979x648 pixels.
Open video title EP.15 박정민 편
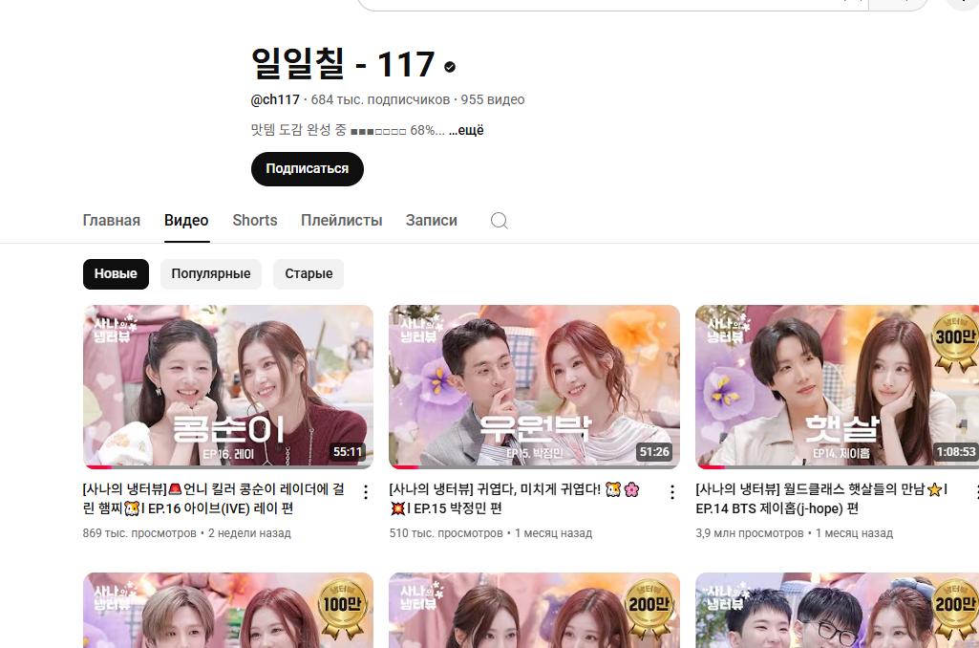(515, 499)
